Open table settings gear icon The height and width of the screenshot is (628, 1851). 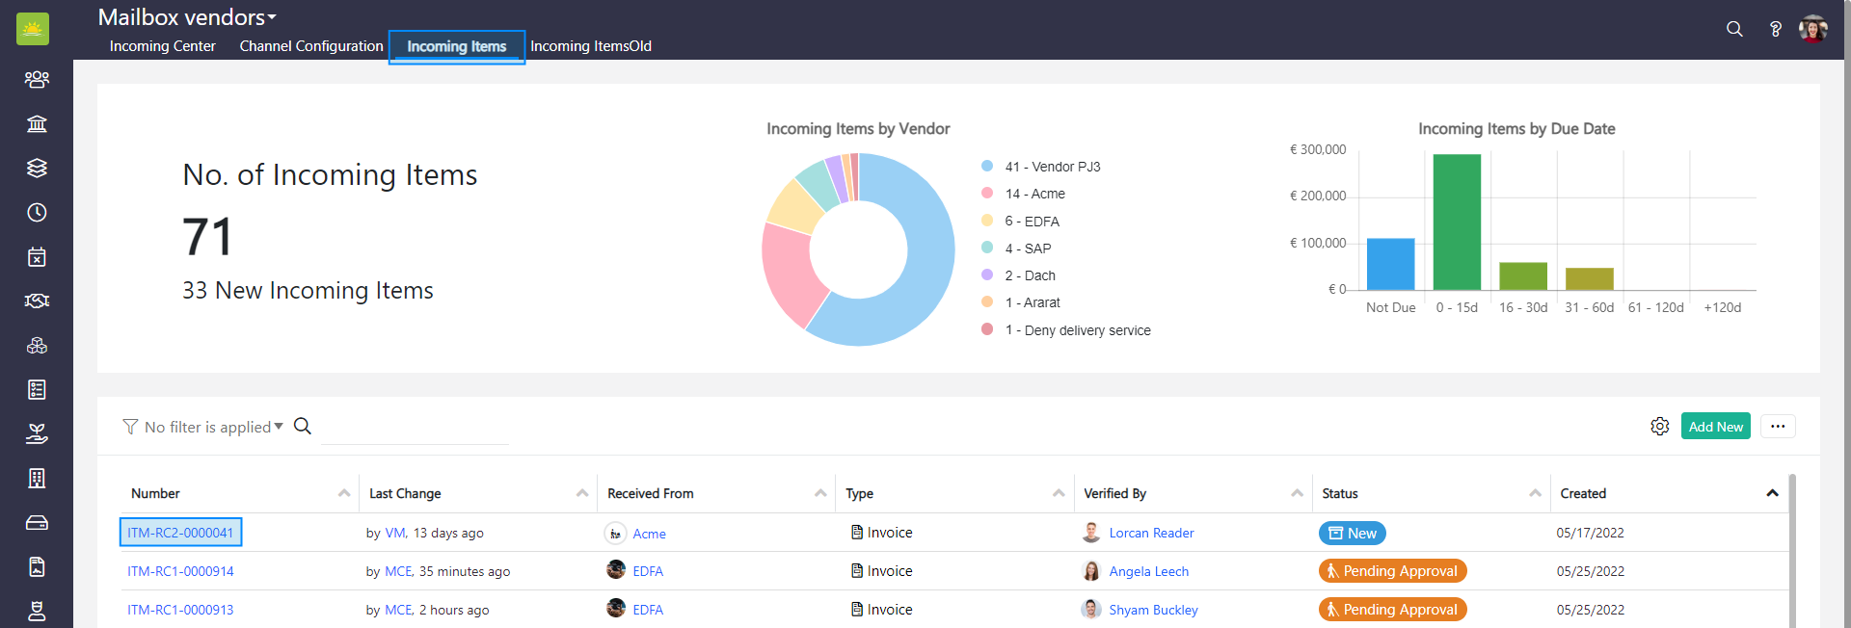click(1659, 426)
